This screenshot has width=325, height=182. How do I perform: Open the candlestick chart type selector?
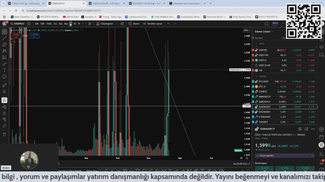point(90,24)
